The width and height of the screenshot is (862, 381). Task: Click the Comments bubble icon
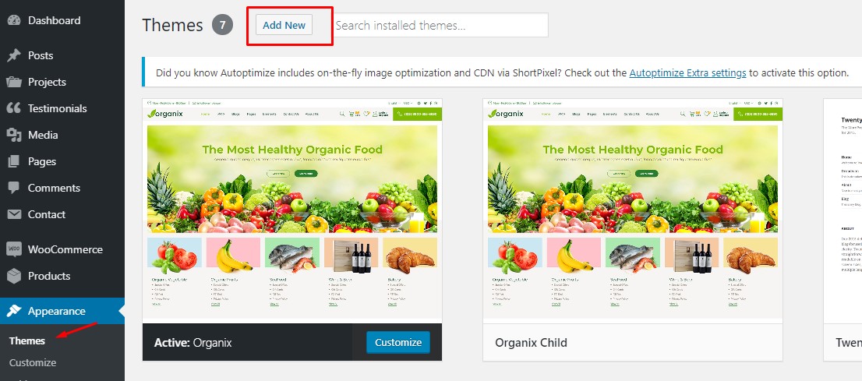(x=14, y=188)
